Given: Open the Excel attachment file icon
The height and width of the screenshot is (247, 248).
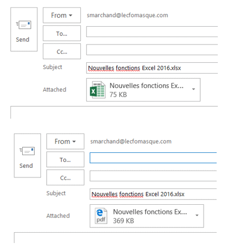Looking at the screenshot, I should [x=97, y=90].
